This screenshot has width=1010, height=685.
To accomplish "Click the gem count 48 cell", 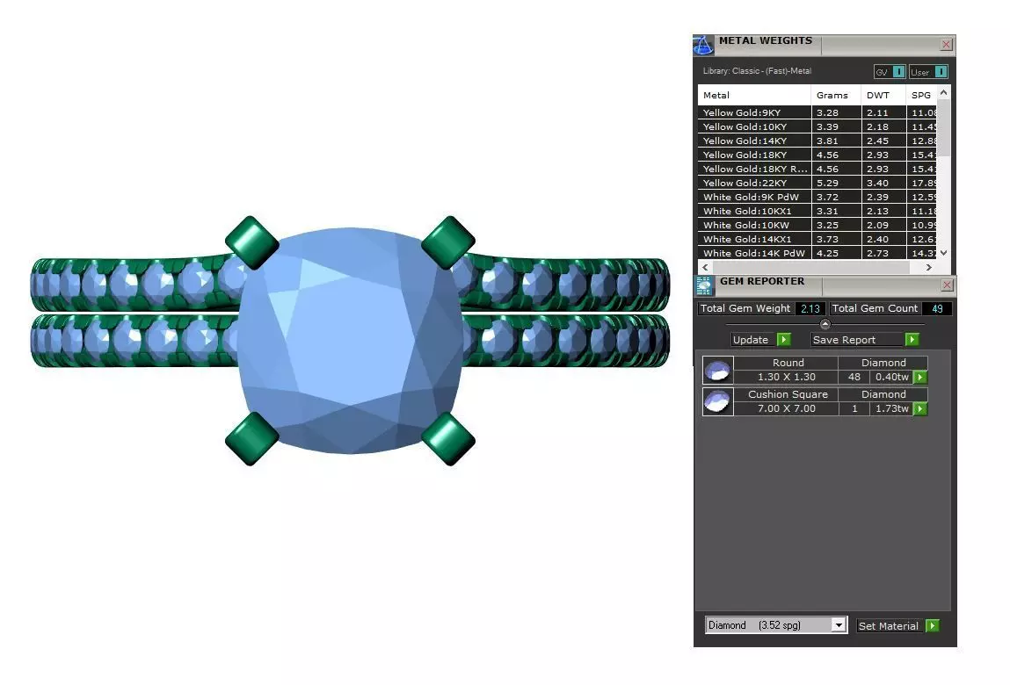I will (854, 378).
